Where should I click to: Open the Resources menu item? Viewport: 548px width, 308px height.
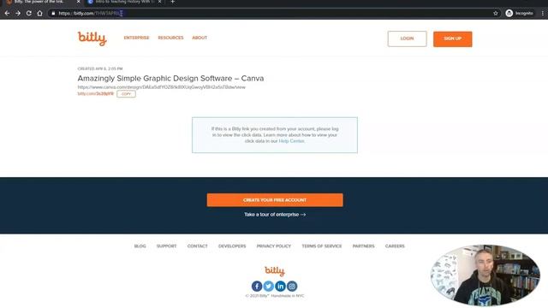pyautogui.click(x=170, y=38)
